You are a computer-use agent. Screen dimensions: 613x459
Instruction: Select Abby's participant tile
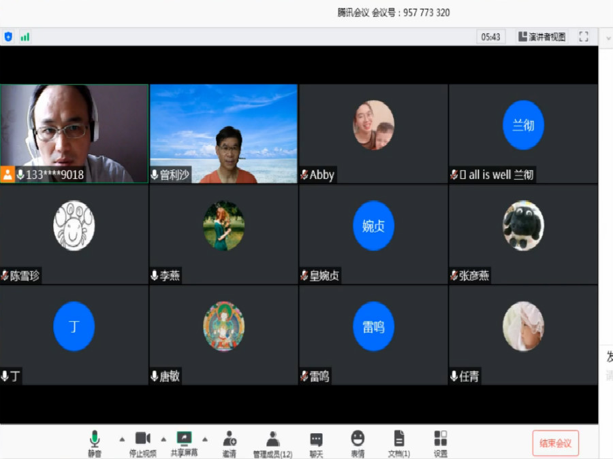pos(373,134)
